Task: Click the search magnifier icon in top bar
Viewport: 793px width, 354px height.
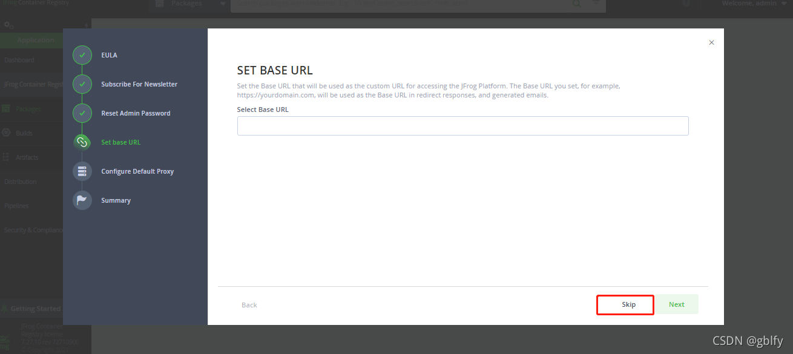Action: pos(577,4)
